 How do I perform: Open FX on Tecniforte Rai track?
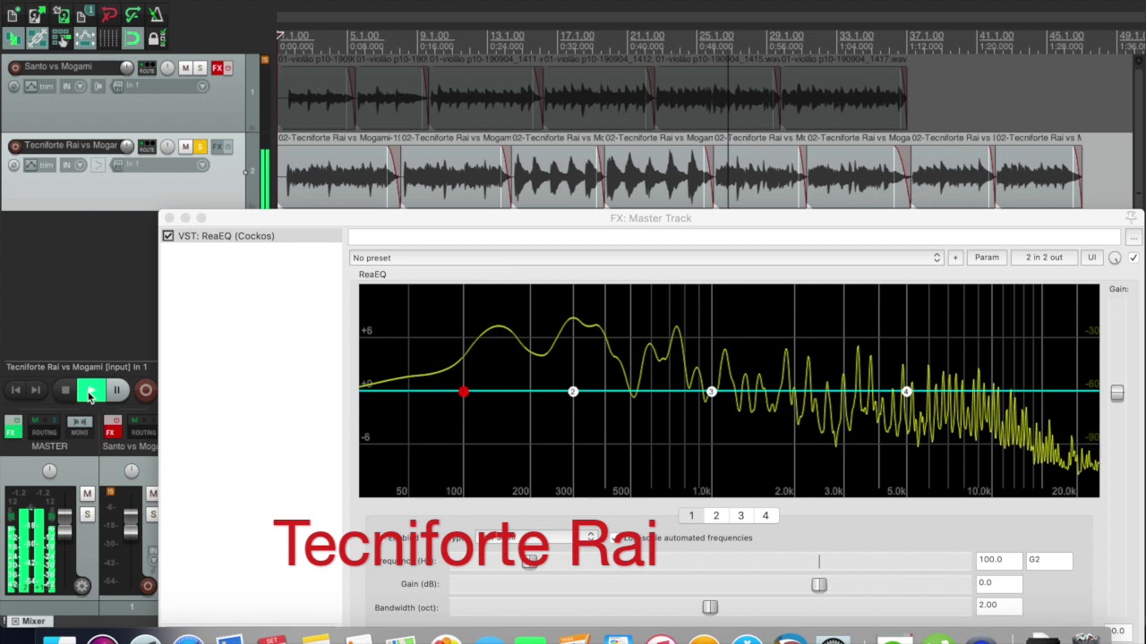(x=217, y=146)
